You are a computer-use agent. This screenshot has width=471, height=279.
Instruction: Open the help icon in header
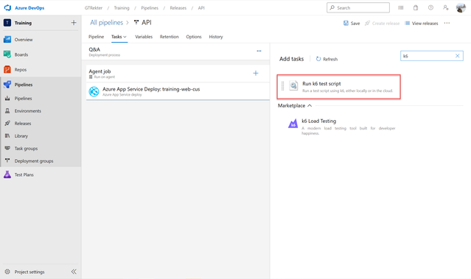click(430, 8)
